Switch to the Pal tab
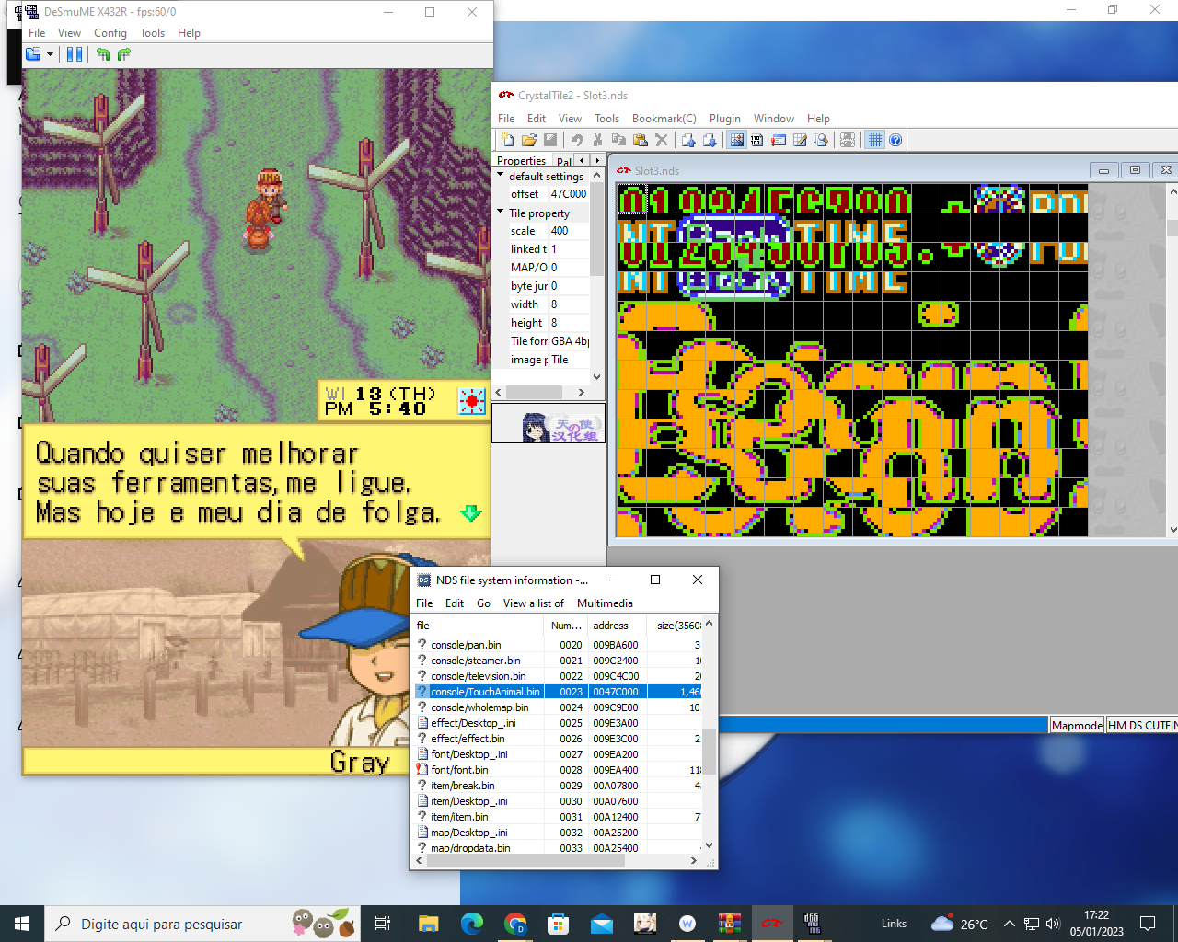This screenshot has width=1178, height=942. click(x=564, y=161)
